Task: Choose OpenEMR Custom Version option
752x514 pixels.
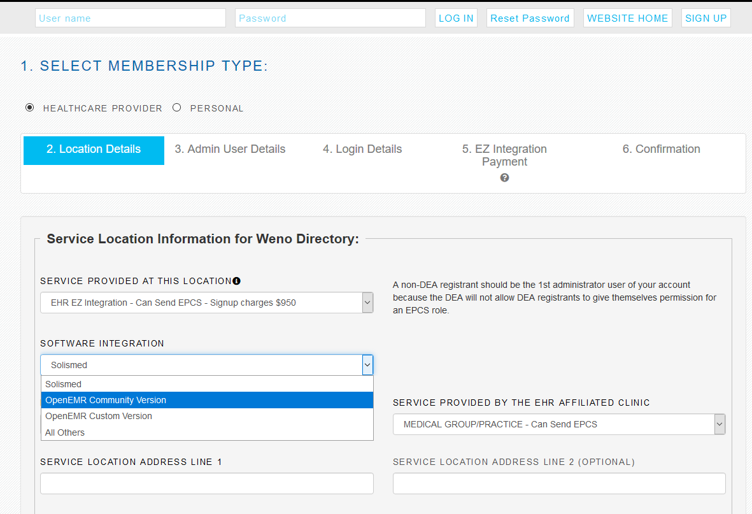Action: [x=207, y=416]
